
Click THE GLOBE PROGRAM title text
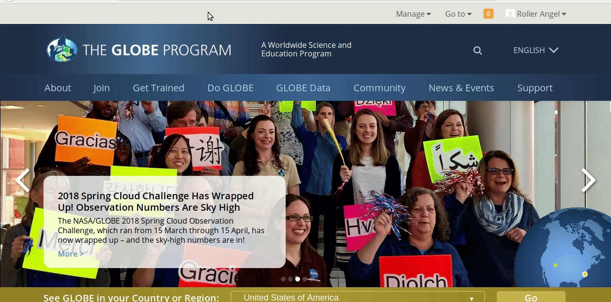tap(157, 50)
